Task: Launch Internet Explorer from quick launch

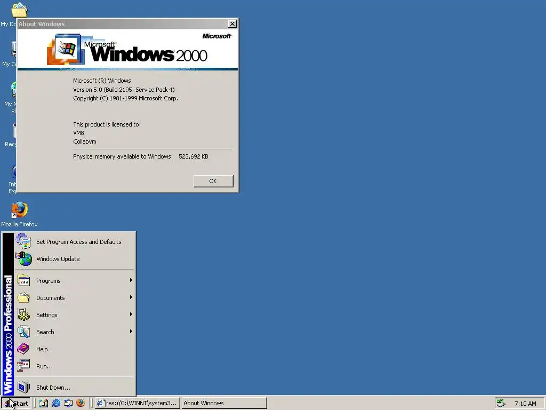Action: [55, 403]
